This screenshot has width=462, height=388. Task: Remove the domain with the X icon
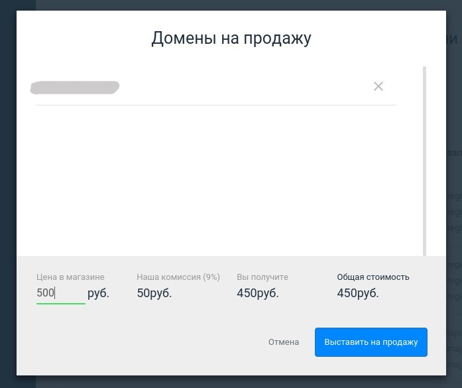378,86
